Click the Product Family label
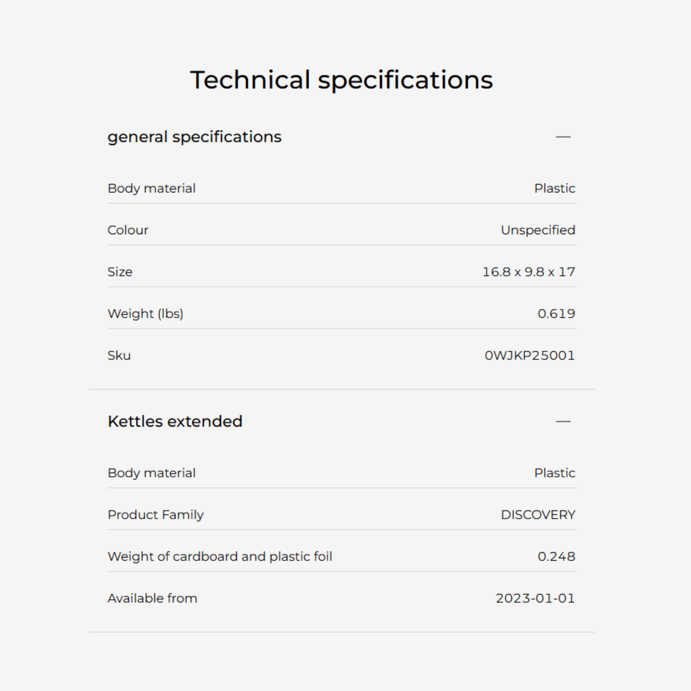 click(156, 515)
